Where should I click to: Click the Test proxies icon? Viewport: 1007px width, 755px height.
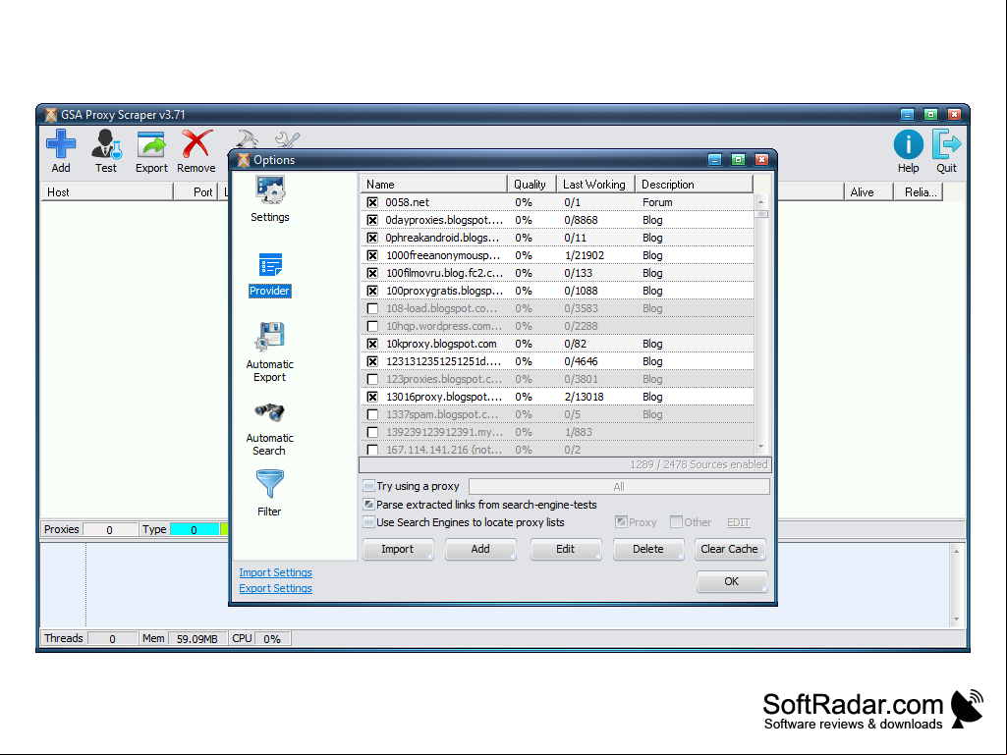106,144
